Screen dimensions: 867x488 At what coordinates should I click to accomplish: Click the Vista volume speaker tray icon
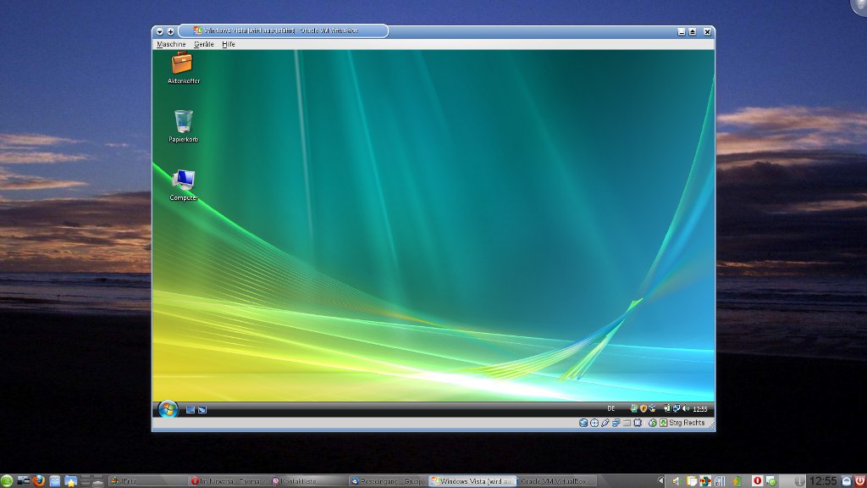coord(686,409)
